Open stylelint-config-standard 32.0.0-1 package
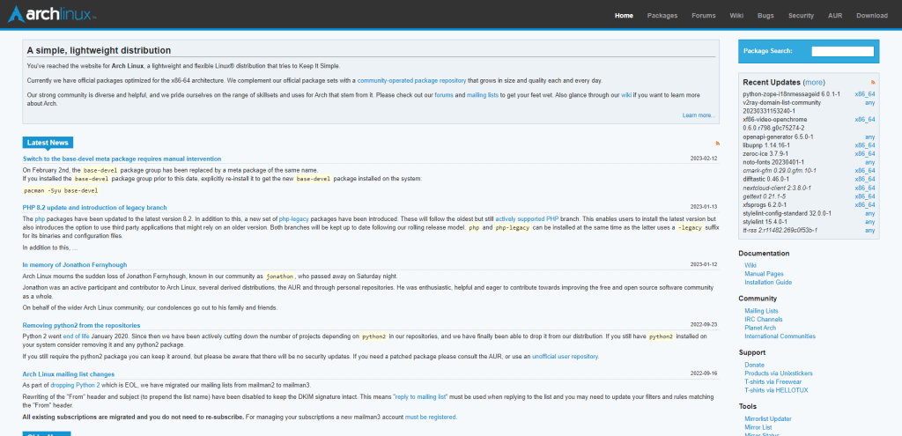This screenshot has height=436, width=902. pyautogui.click(x=787, y=213)
